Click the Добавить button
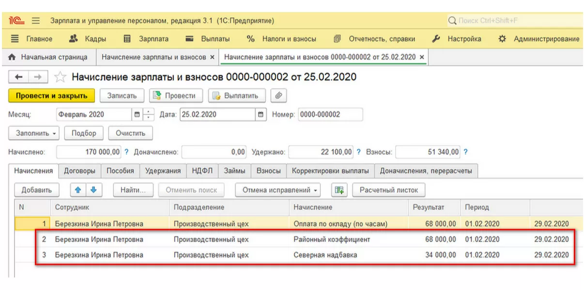 click(x=37, y=190)
